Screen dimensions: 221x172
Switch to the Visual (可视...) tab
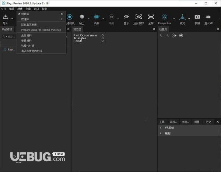click(x=173, y=122)
